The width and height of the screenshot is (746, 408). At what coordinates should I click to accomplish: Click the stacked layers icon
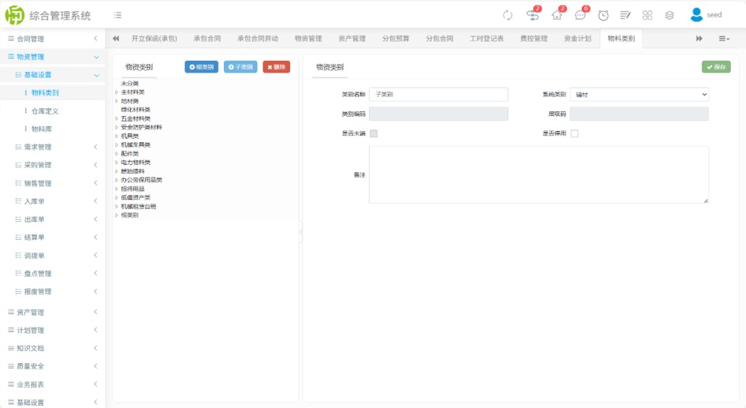[x=669, y=15]
